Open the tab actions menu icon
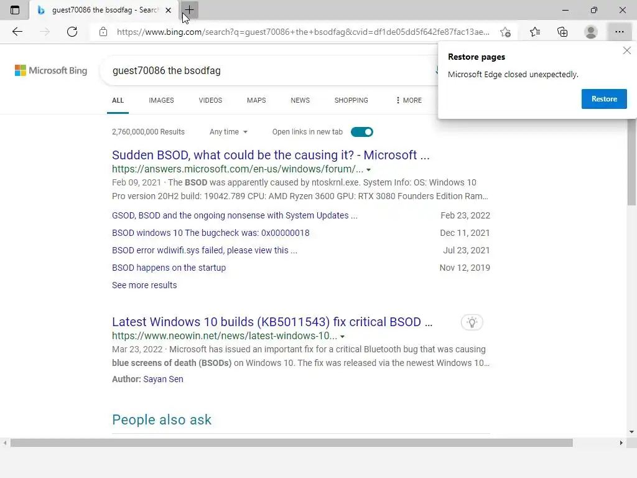 pyautogui.click(x=15, y=10)
